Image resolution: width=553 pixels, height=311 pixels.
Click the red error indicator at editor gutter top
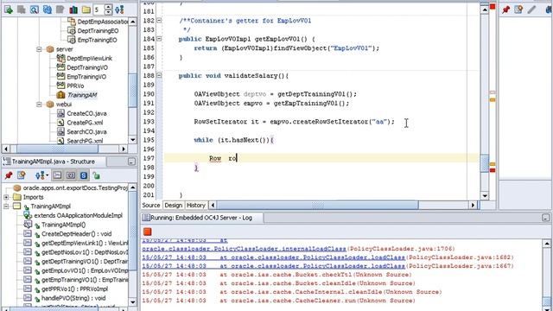493,6
